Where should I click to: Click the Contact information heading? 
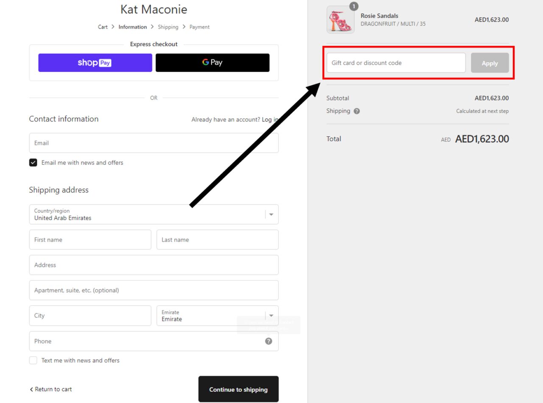[64, 119]
